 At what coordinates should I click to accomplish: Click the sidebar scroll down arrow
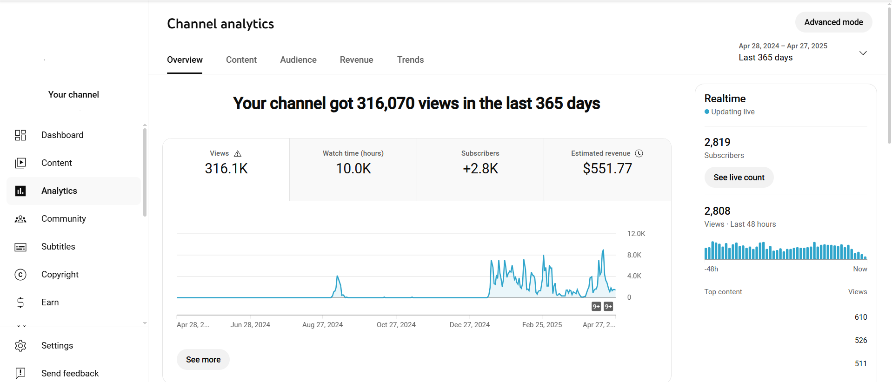(145, 323)
